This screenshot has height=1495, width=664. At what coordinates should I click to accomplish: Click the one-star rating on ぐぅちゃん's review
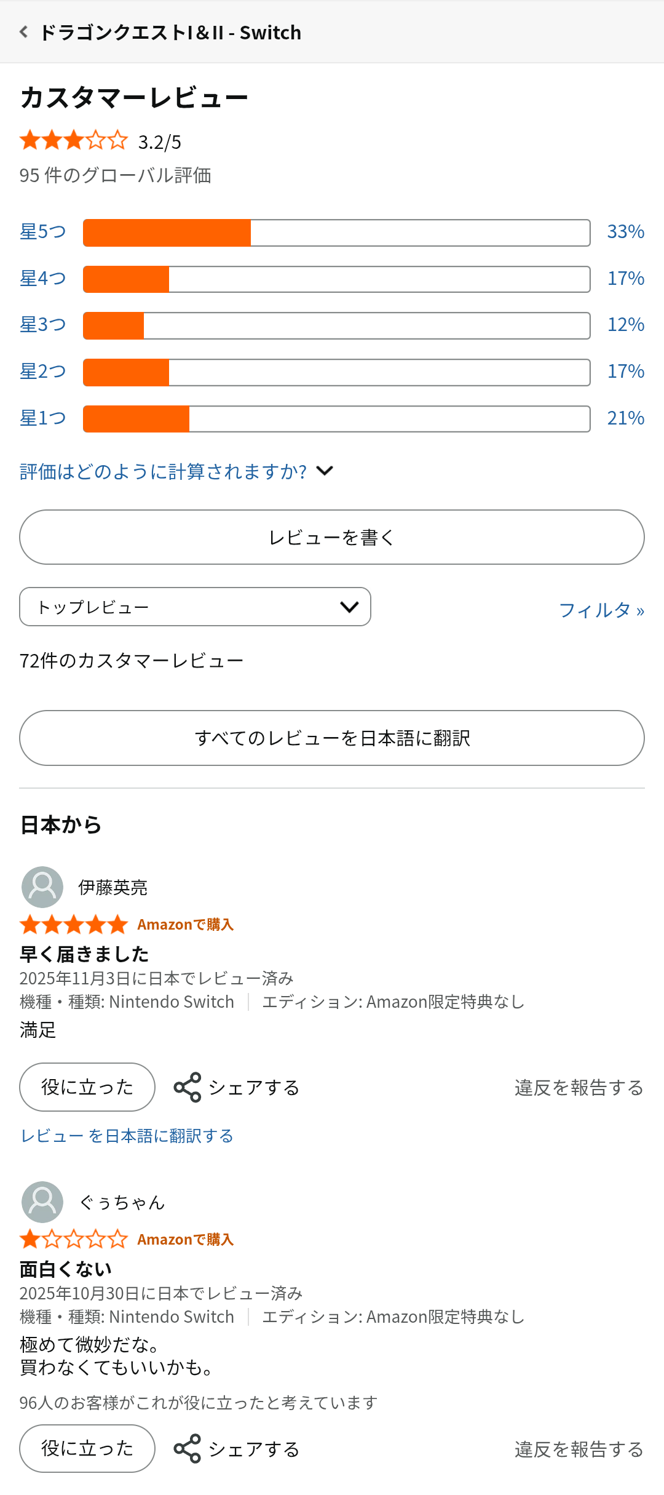(x=74, y=1239)
